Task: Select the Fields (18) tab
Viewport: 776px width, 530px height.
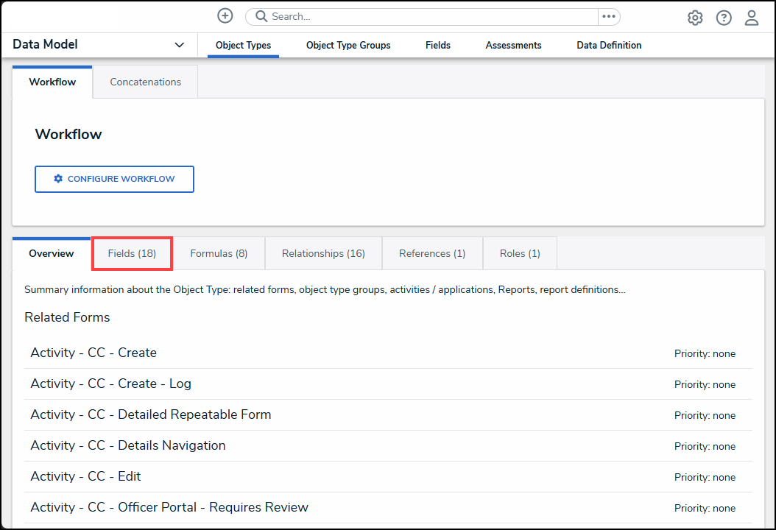Action: pos(132,253)
